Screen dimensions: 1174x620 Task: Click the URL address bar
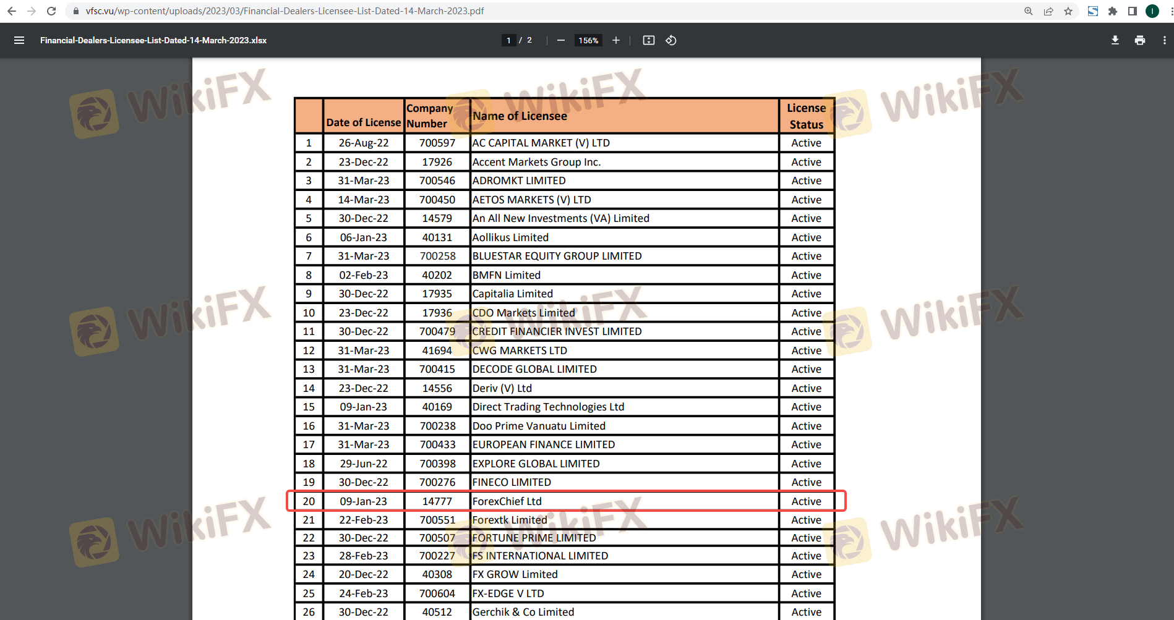[285, 11]
